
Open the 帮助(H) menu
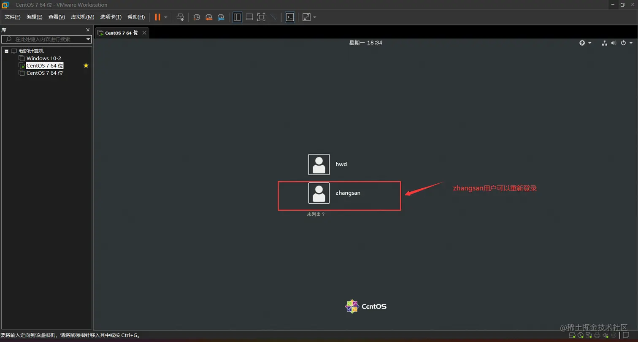point(136,17)
